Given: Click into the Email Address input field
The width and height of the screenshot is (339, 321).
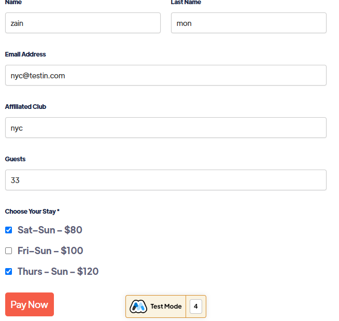Looking at the screenshot, I should (x=165, y=75).
